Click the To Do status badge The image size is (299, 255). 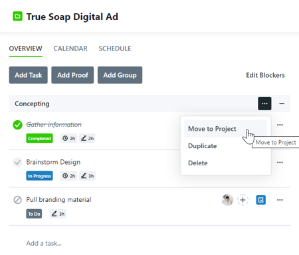[34, 214]
